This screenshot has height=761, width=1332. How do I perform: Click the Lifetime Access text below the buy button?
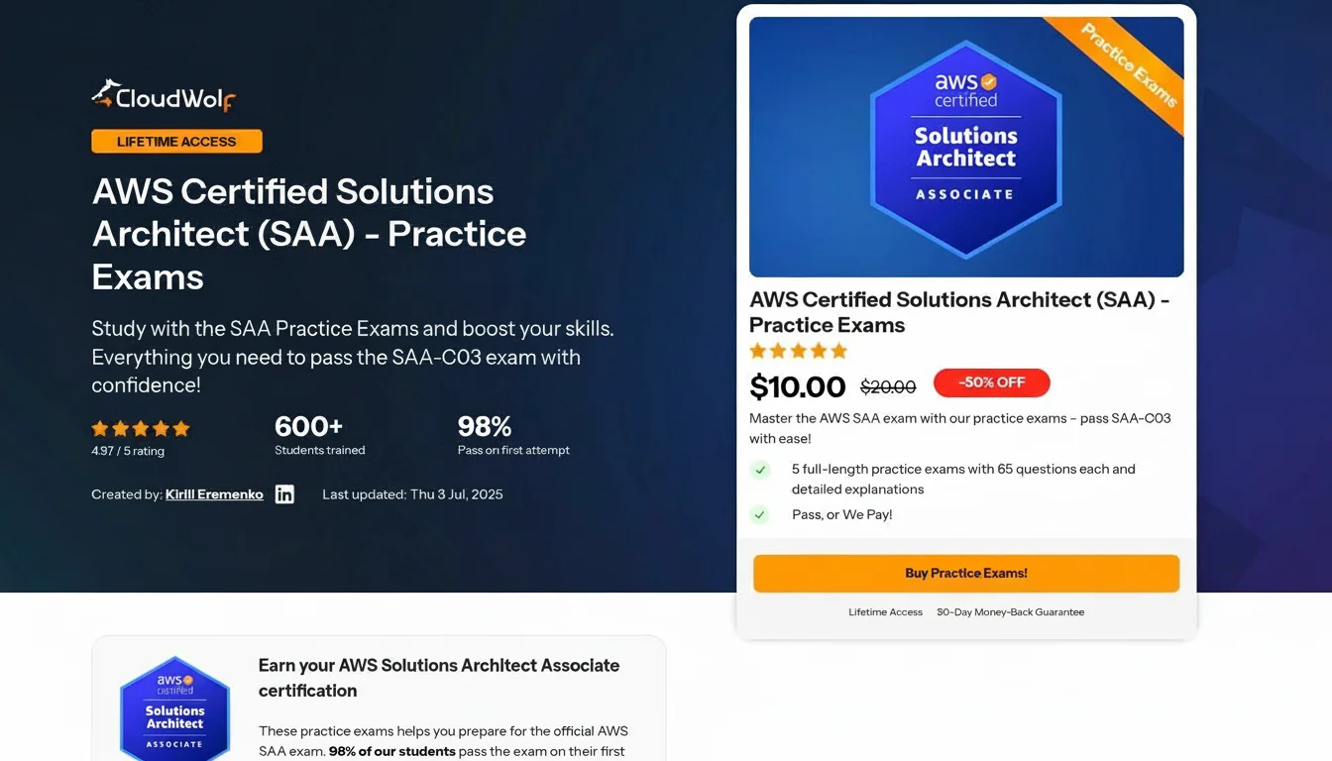click(x=885, y=612)
